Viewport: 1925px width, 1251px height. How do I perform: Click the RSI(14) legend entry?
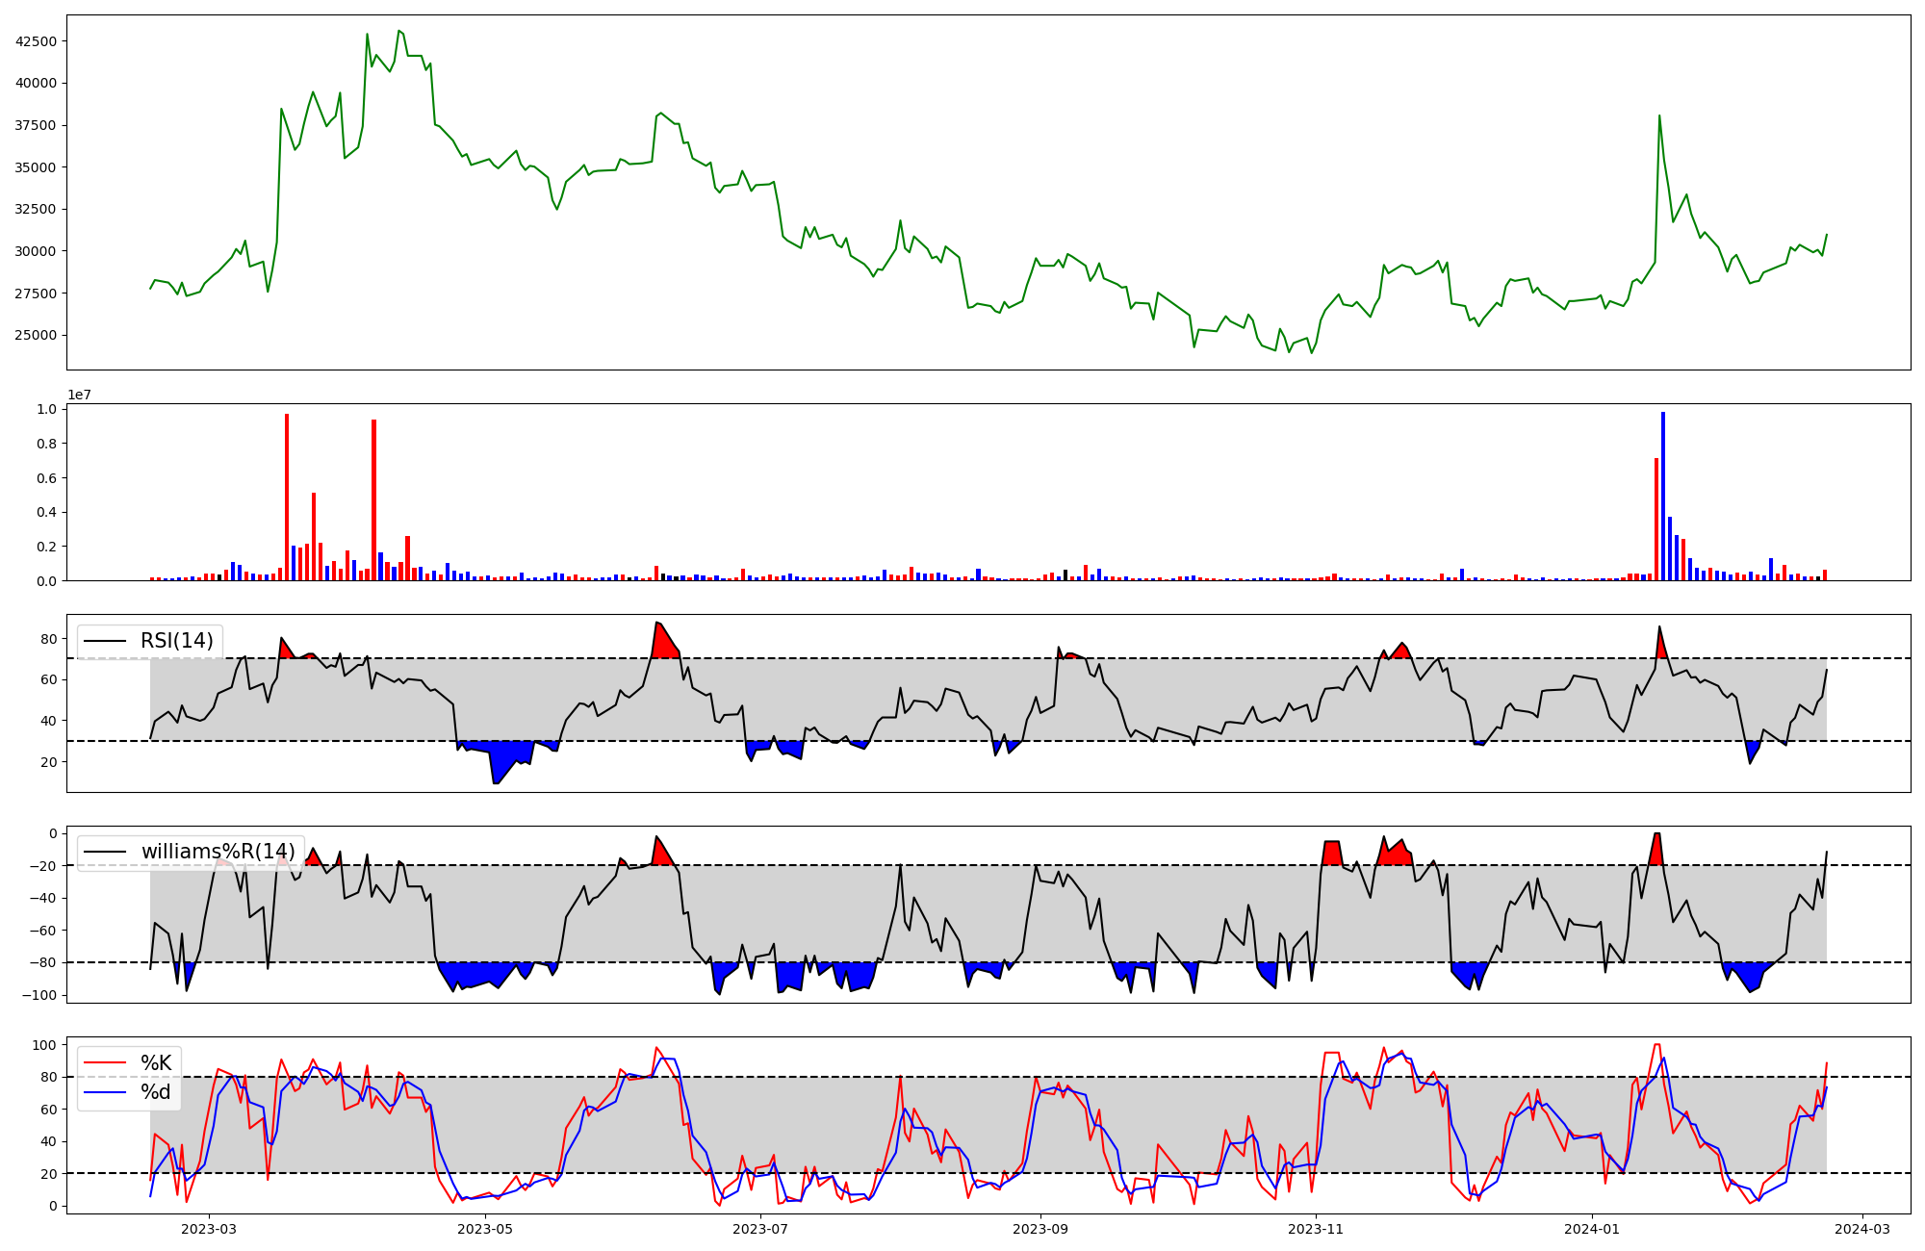click(176, 641)
